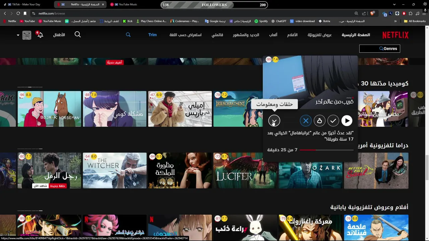Open profile avatar menu
This screenshot has width=429, height=241.
[27, 35]
